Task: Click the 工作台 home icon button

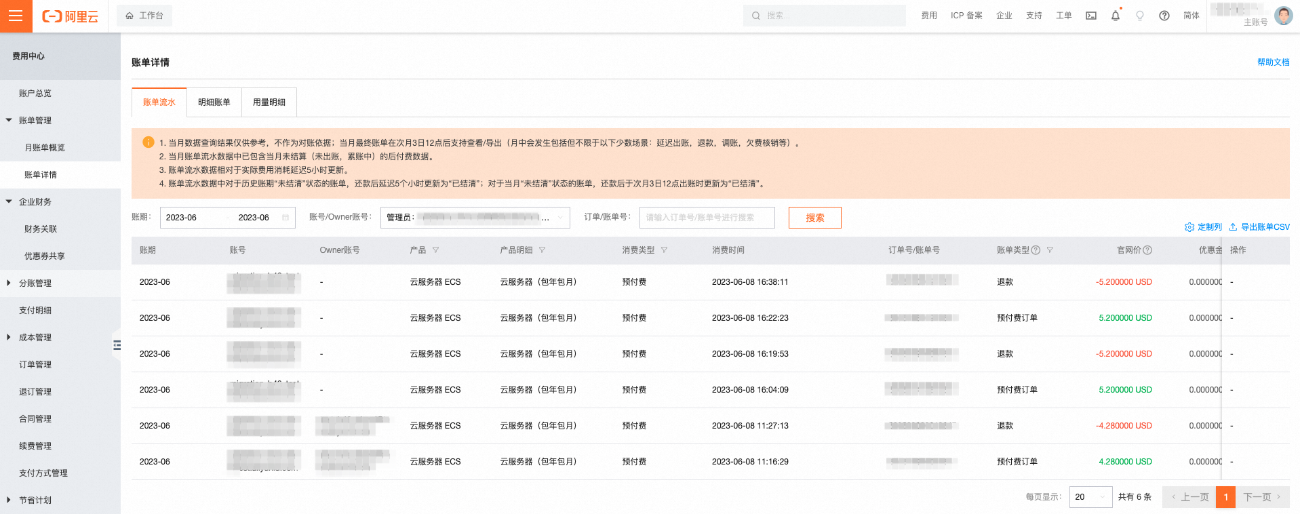Action: tap(144, 16)
